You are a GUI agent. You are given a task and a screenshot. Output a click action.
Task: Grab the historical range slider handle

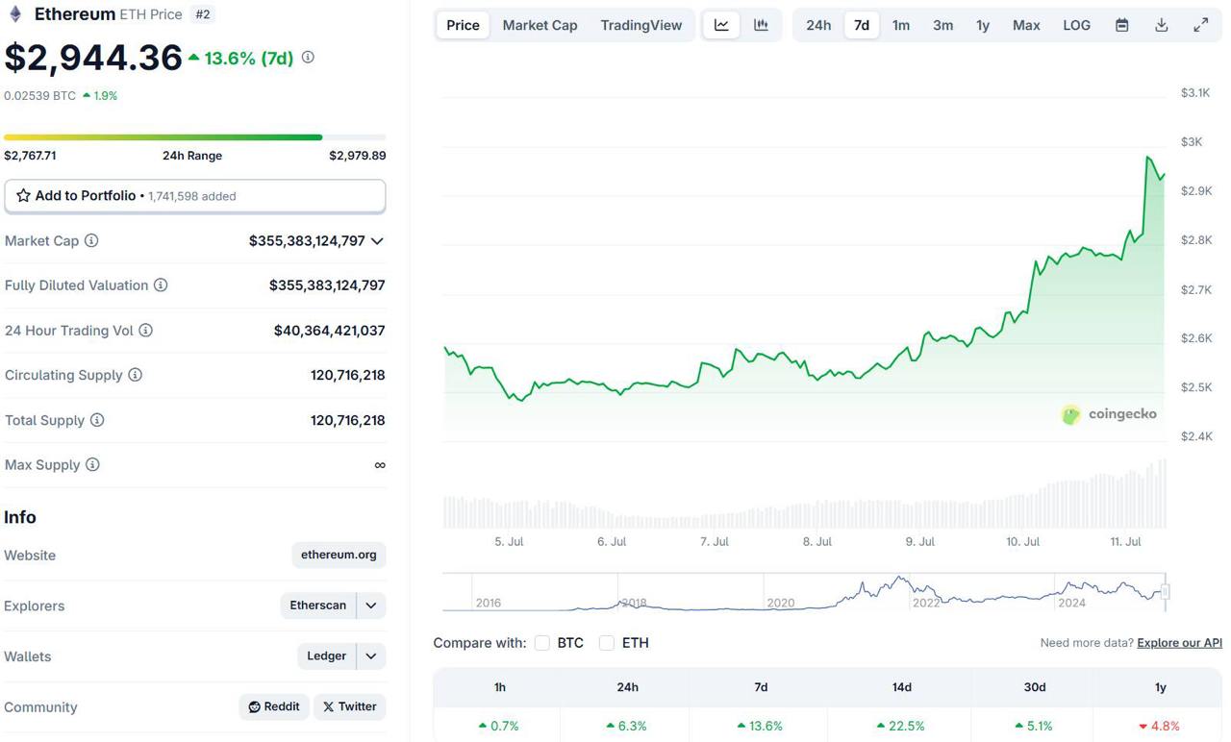pyautogui.click(x=1165, y=592)
